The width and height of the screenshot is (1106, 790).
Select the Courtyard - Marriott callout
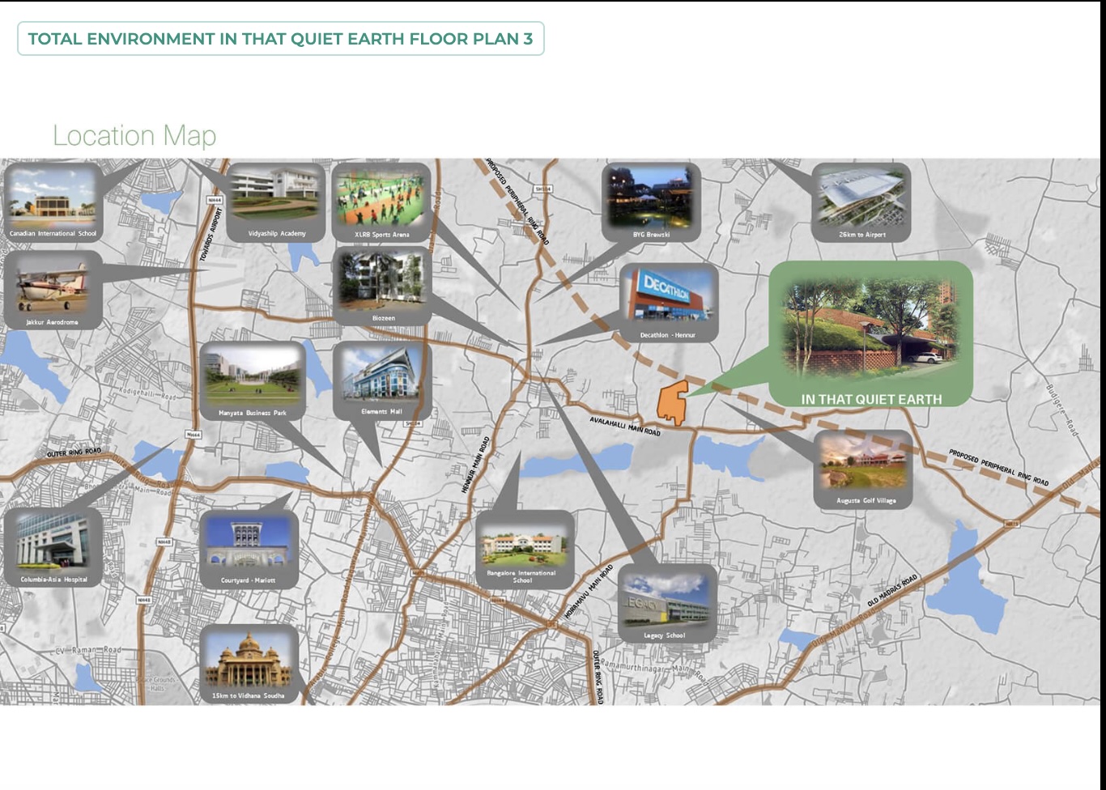(250, 546)
